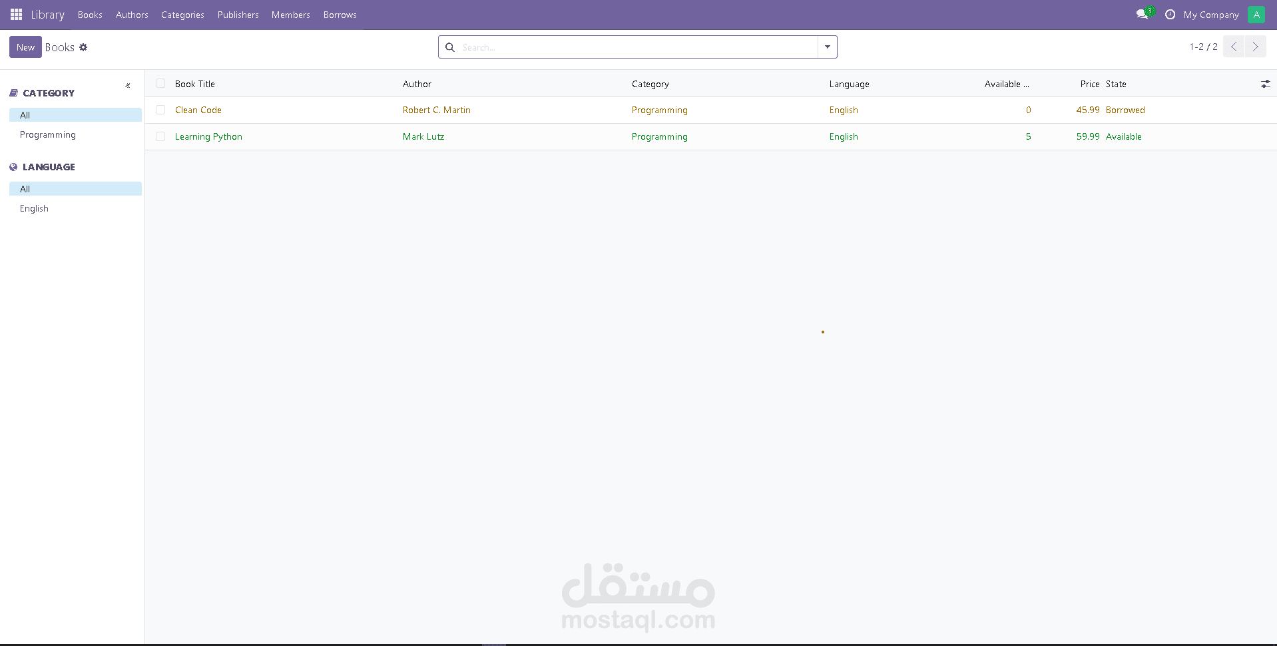Click the next page arrow in pager

1256,47
